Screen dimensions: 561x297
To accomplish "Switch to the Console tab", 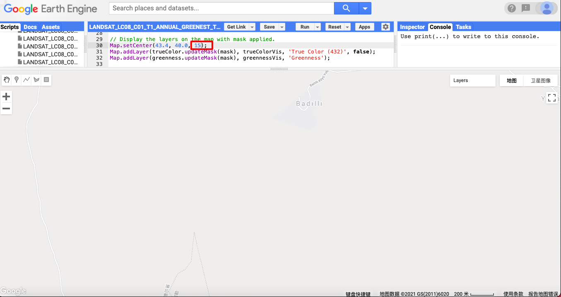I will pos(440,27).
